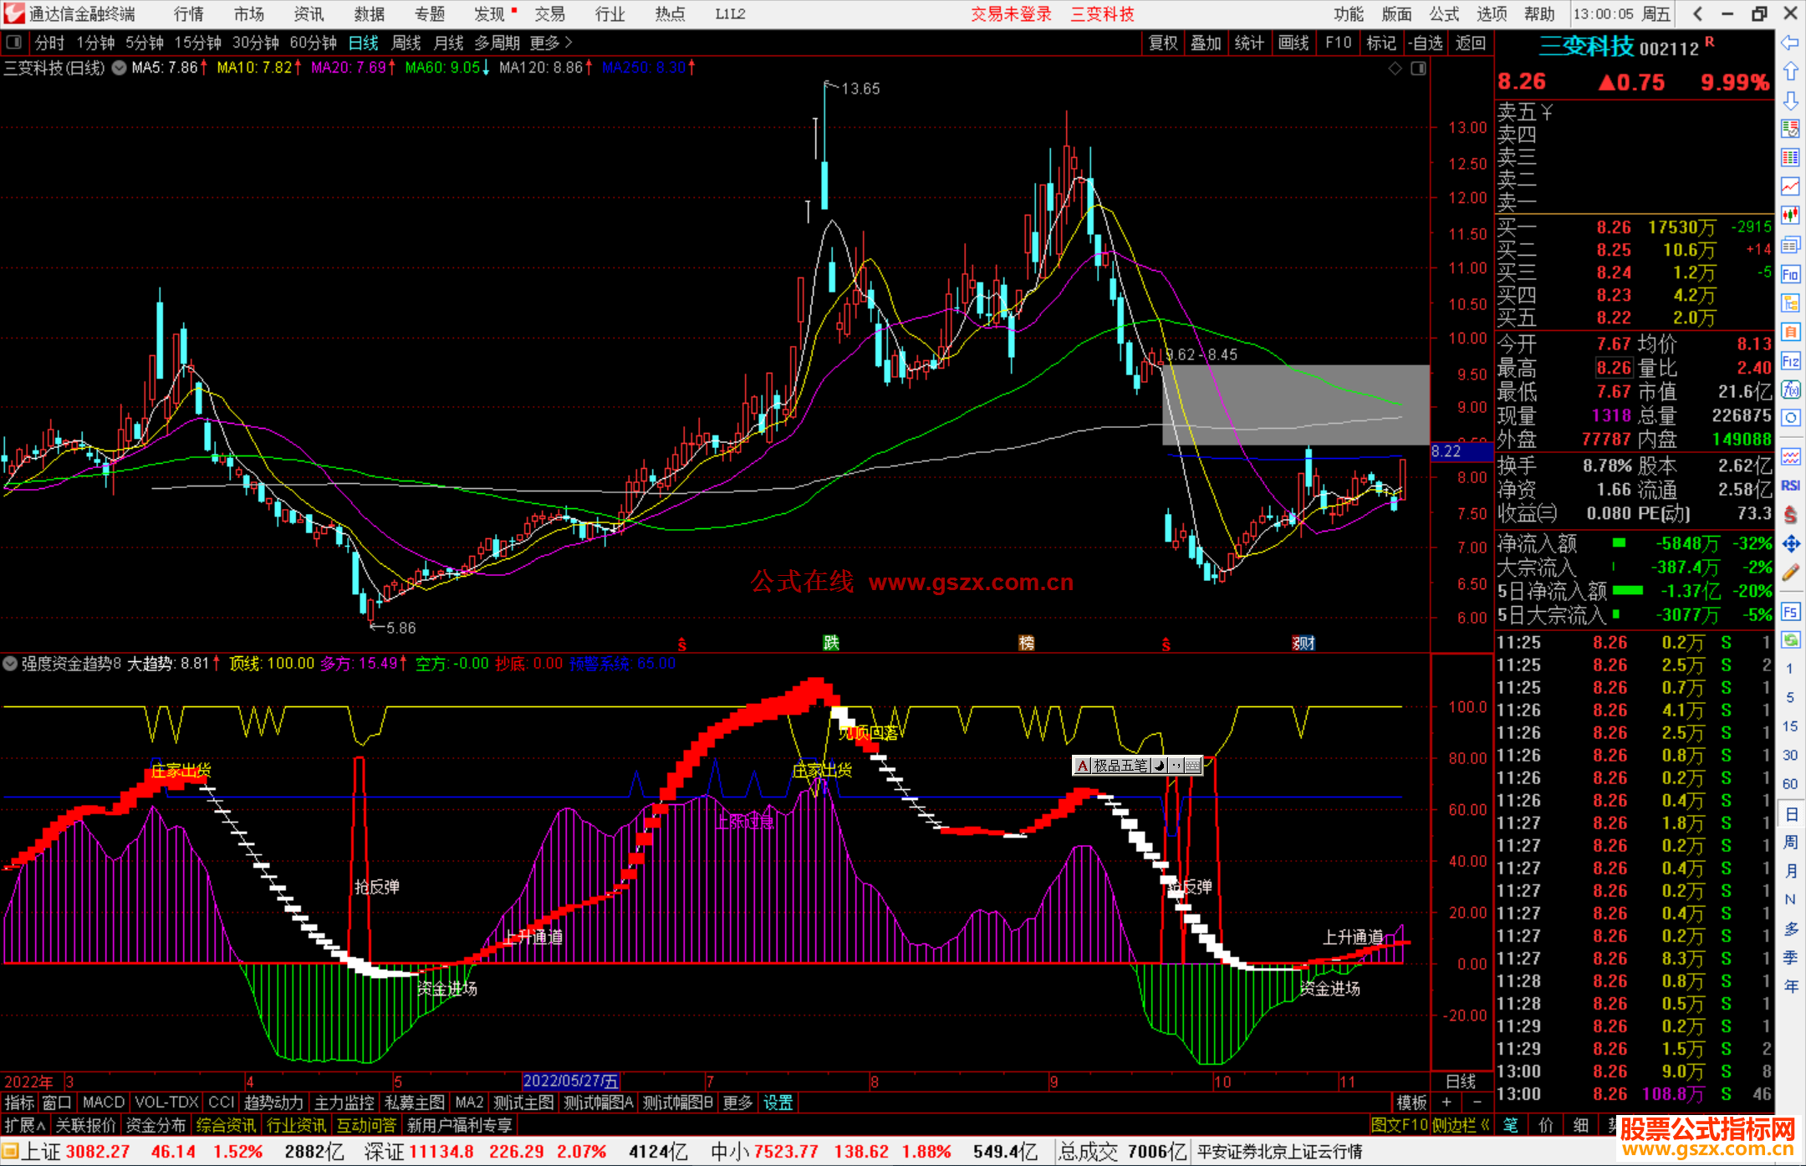Open the 行情 menu

[188, 14]
